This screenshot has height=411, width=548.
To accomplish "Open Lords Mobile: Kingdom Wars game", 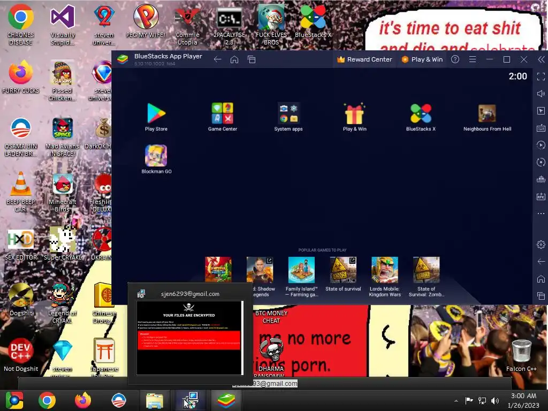I will (x=384, y=277).
